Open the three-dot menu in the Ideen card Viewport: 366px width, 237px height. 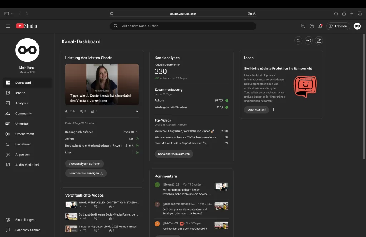(x=274, y=110)
